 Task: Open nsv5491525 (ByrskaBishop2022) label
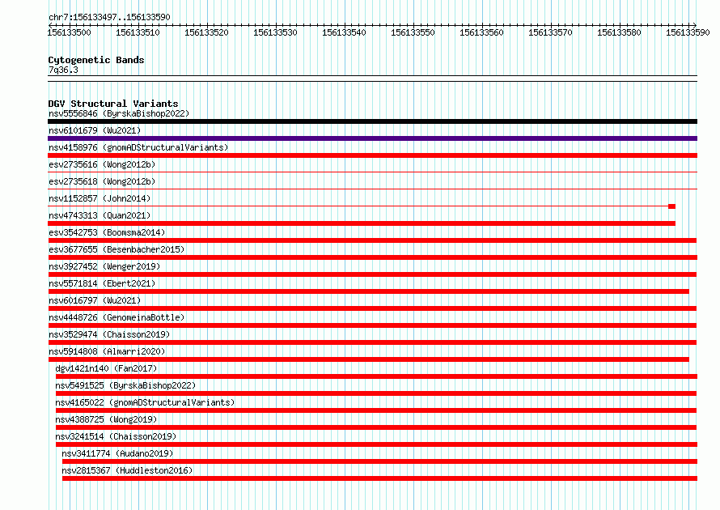click(x=125, y=385)
